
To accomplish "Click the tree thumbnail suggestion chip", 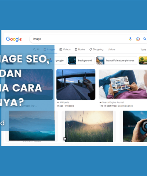I will coord(143,61).
